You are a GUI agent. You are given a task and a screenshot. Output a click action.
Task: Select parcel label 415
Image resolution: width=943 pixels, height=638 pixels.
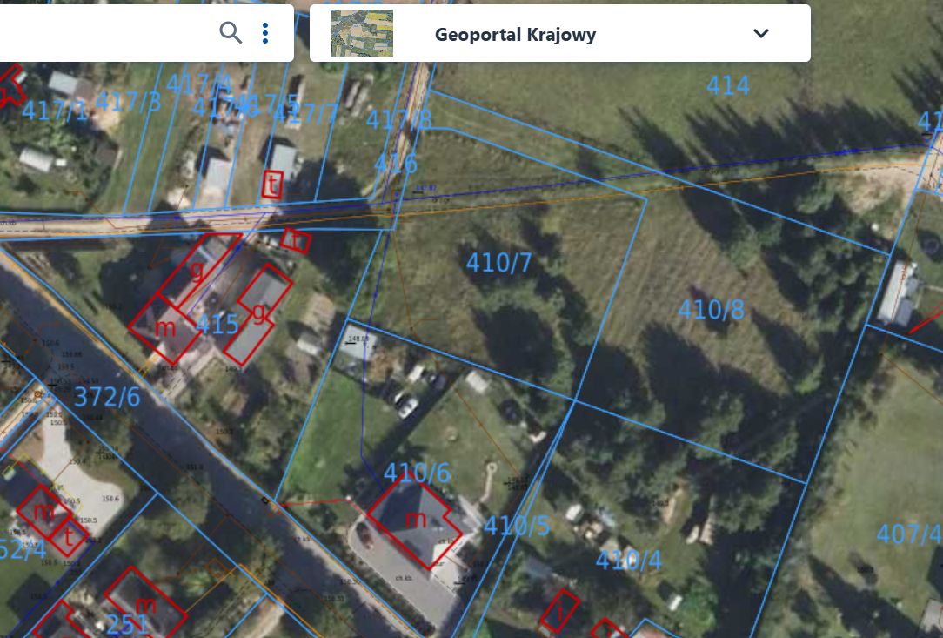(217, 325)
